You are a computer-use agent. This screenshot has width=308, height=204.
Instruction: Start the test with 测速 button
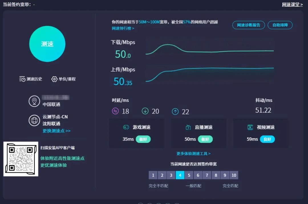tap(47, 44)
